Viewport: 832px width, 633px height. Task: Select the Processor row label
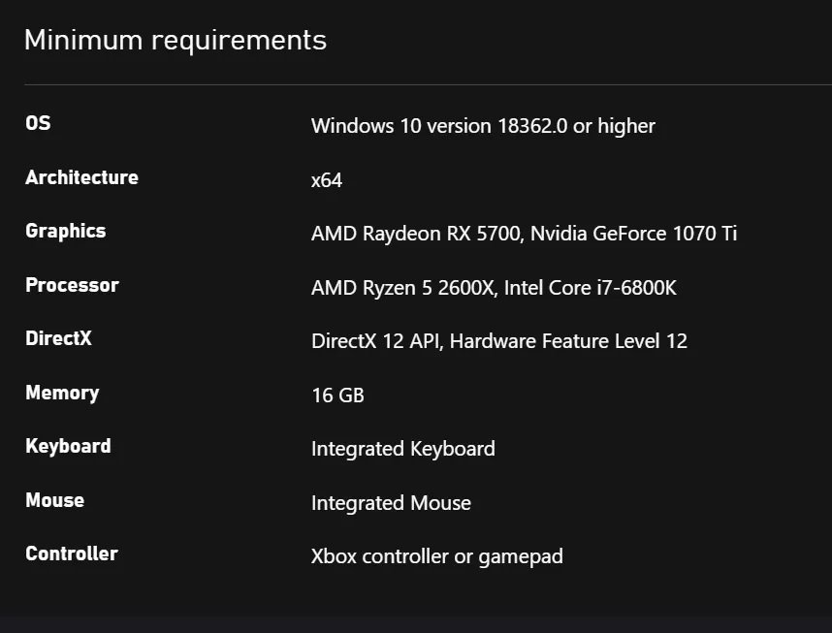click(x=72, y=285)
